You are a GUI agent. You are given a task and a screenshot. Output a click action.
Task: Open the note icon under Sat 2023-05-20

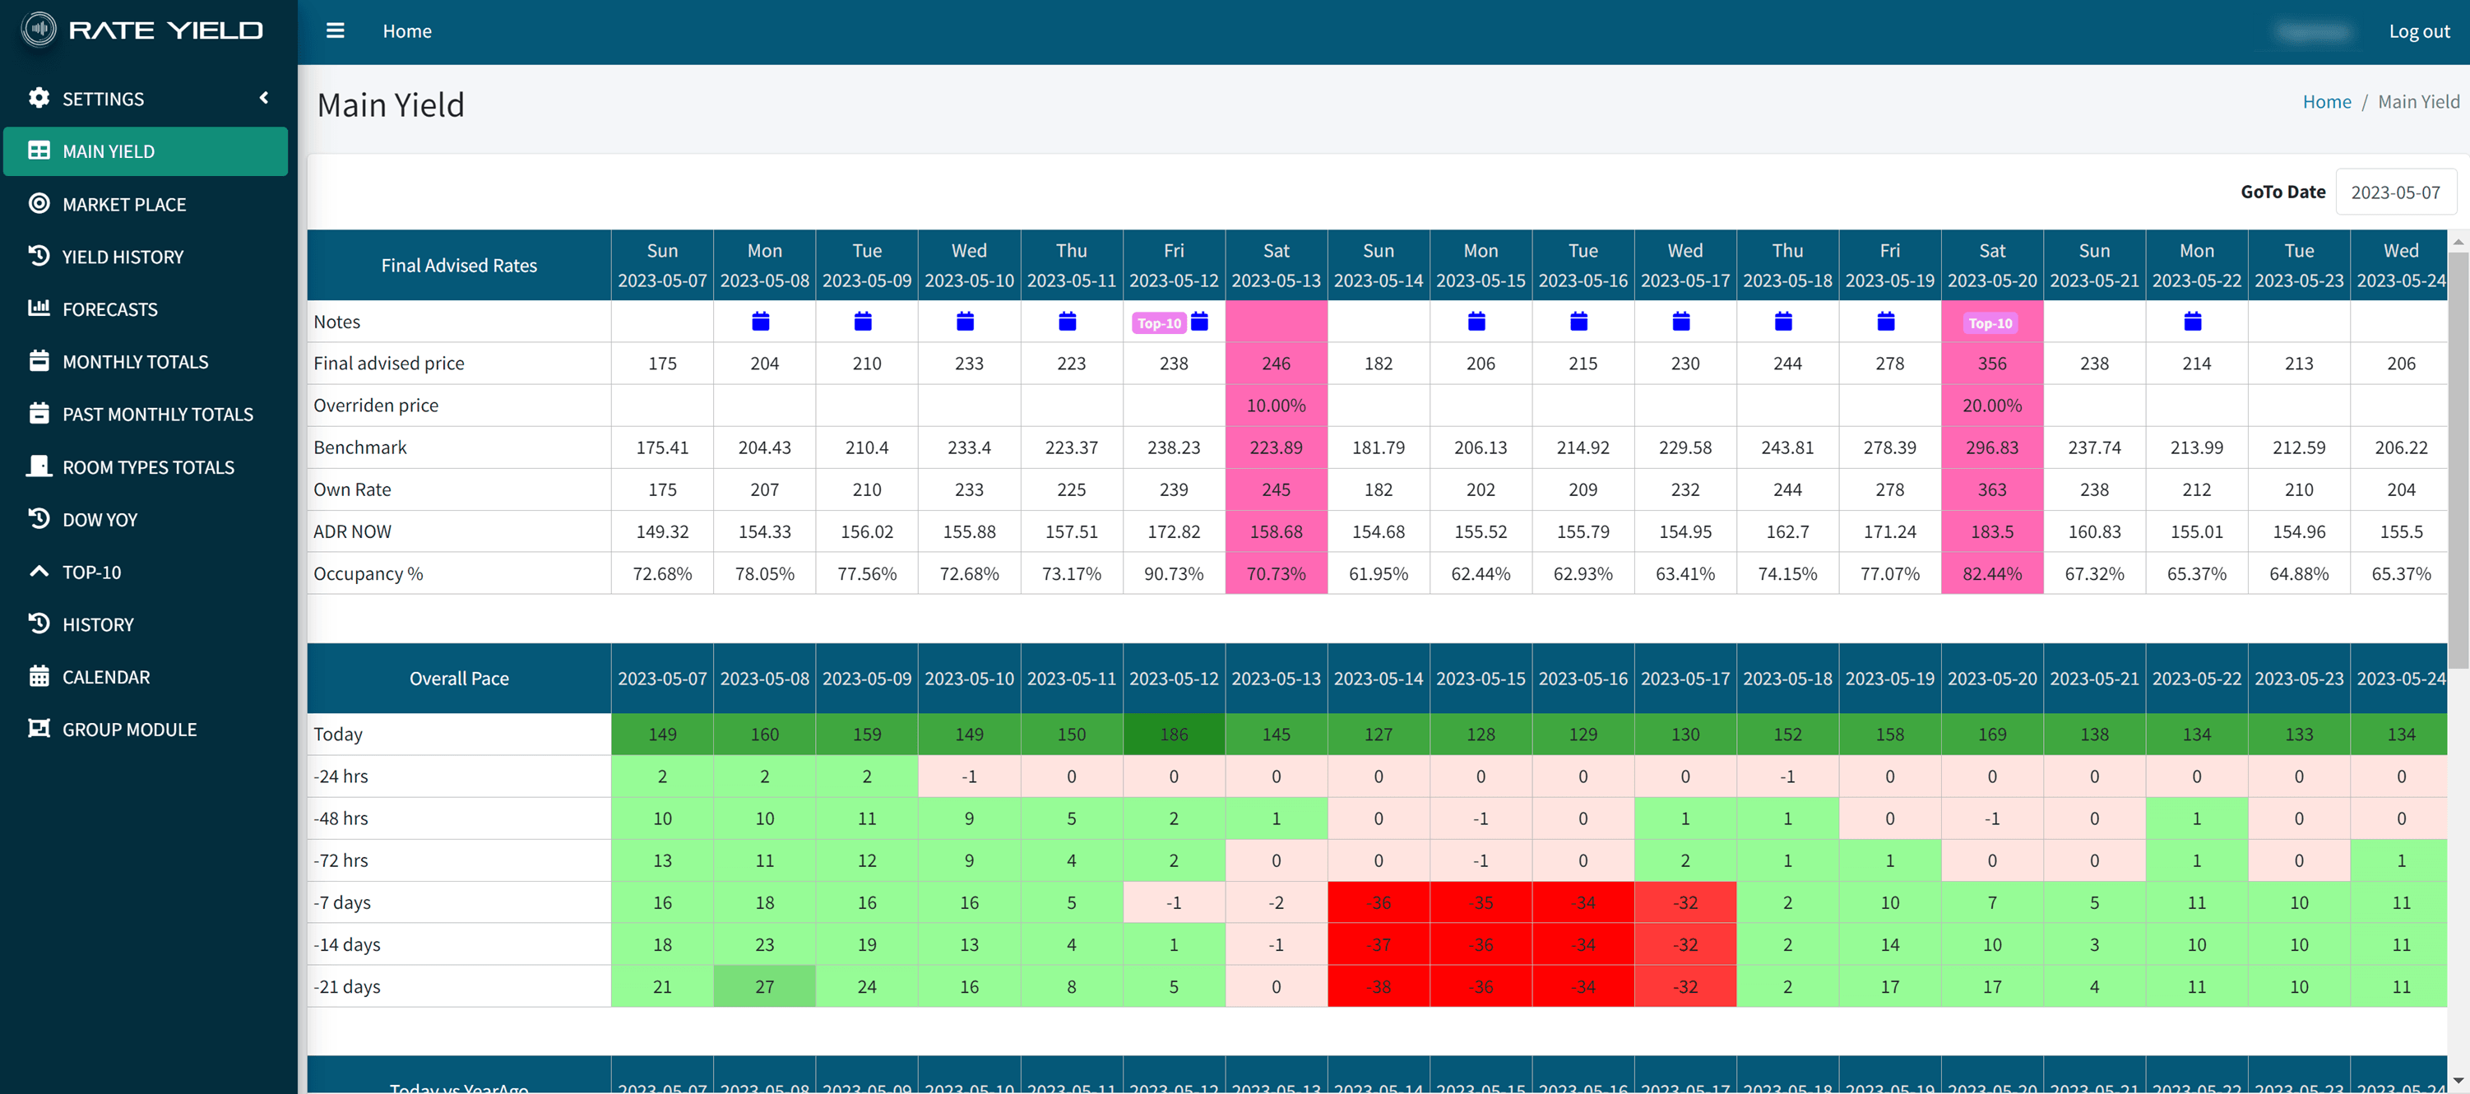point(1990,323)
